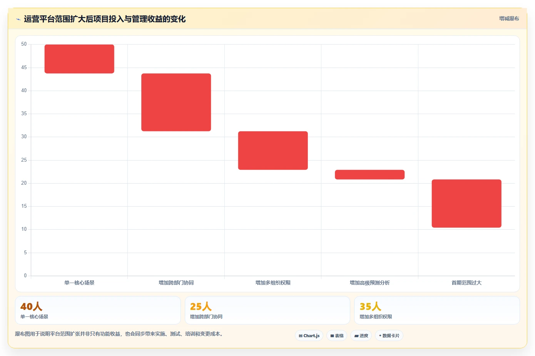The width and height of the screenshot is (535, 356).
Task: Click the chart title 运营平台范围扩大后项目投入与管理收益的变化
Action: (x=105, y=19)
